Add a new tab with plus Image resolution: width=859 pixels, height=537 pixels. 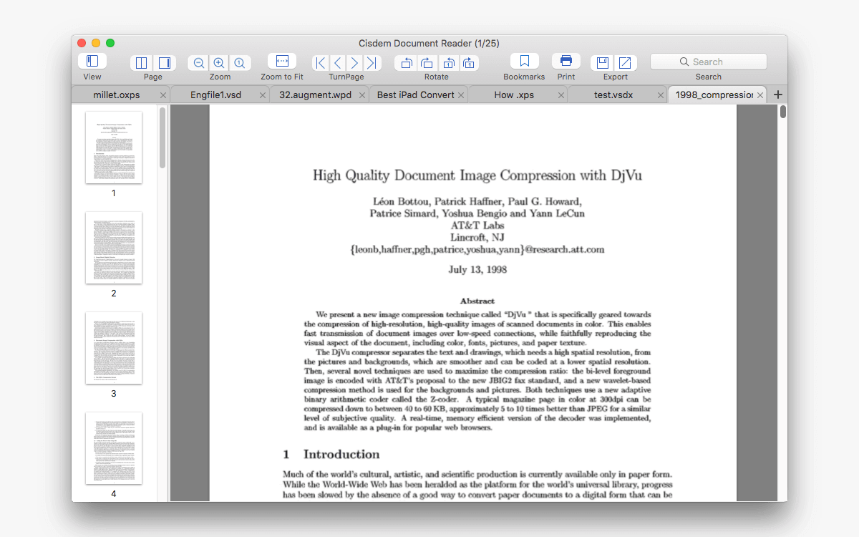tap(778, 95)
